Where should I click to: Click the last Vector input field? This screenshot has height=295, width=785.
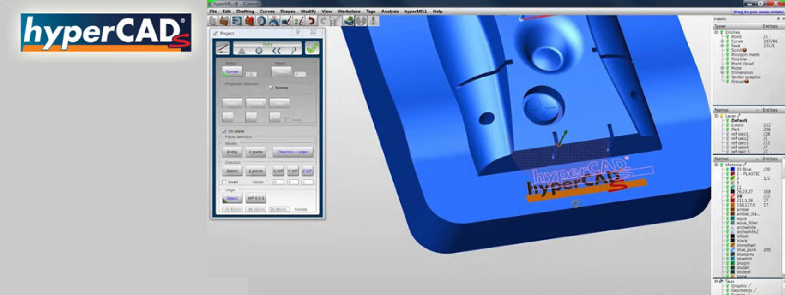(x=307, y=182)
